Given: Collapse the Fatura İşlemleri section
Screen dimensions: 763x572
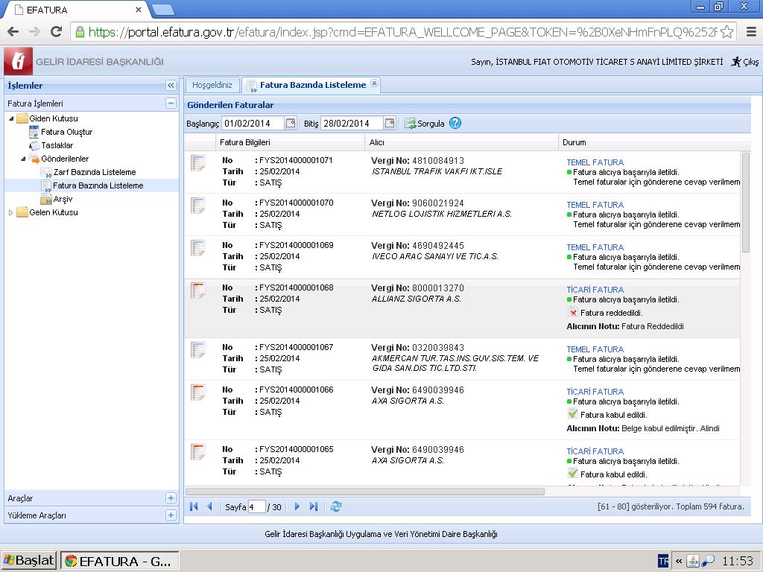Looking at the screenshot, I should 171,104.
